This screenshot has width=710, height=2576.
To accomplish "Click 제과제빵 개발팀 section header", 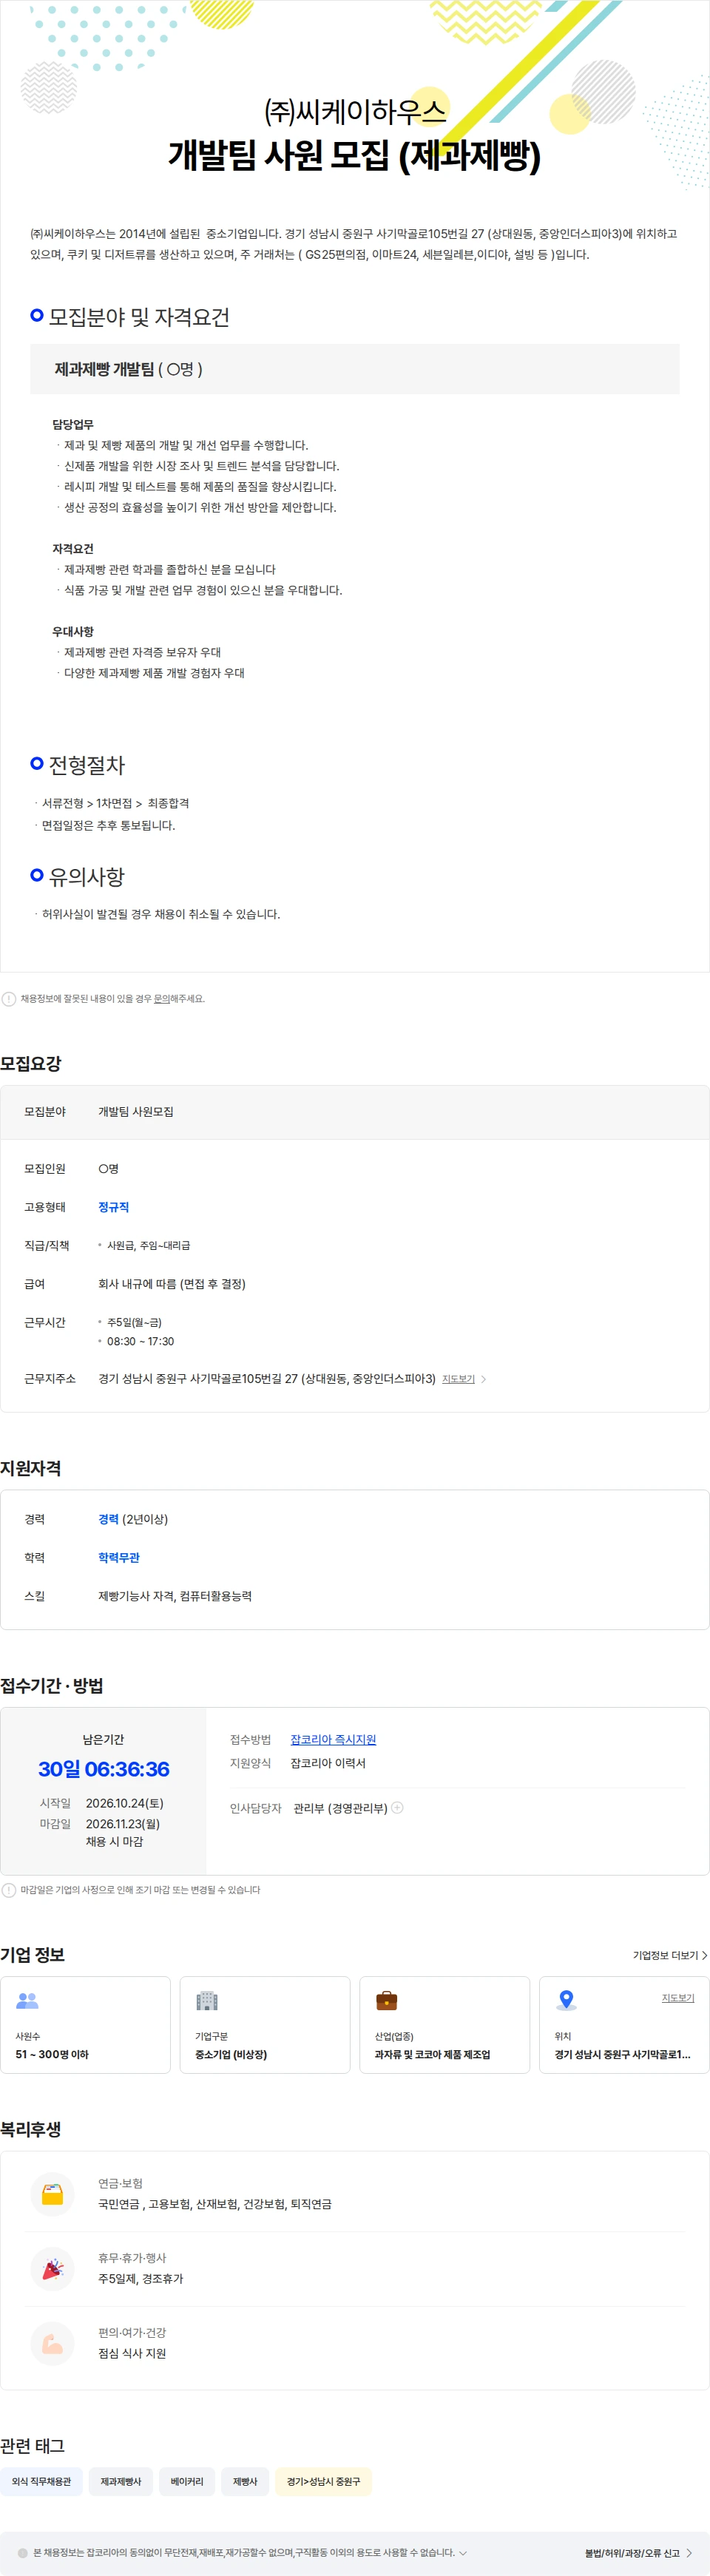I will 355,369.
